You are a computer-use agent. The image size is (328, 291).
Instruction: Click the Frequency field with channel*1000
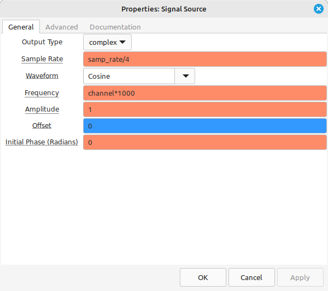click(205, 93)
